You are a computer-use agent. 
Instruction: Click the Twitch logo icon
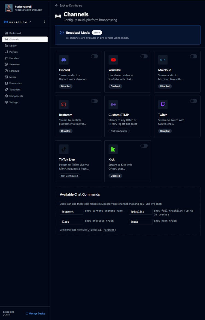[x=163, y=104]
